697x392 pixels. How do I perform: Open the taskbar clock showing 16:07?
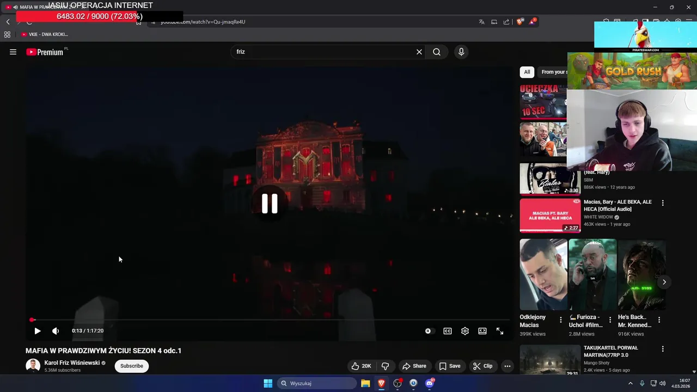681,383
